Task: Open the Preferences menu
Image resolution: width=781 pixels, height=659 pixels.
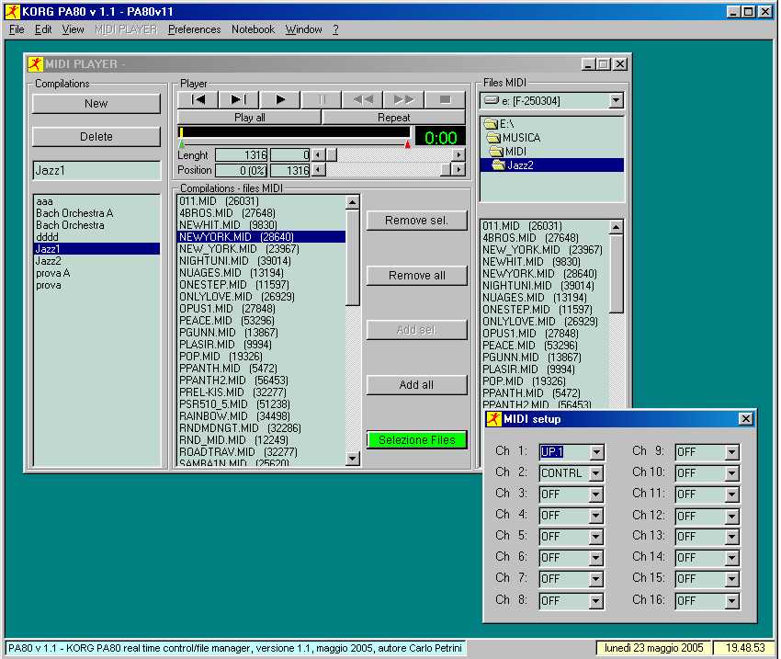Action: (x=194, y=29)
